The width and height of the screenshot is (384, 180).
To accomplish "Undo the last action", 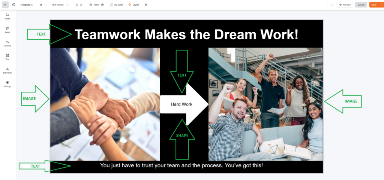I will [x=77, y=5].
